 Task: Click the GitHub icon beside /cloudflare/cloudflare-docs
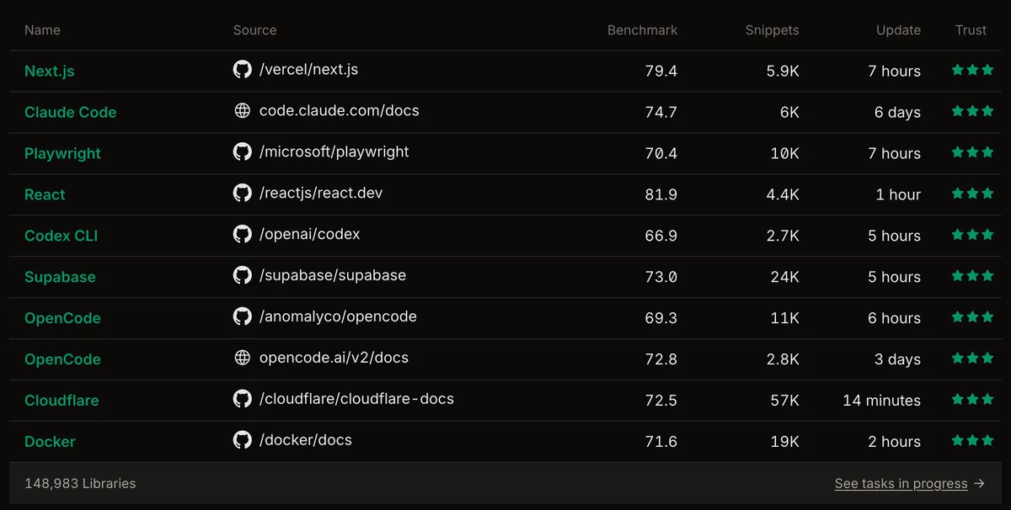coord(243,400)
